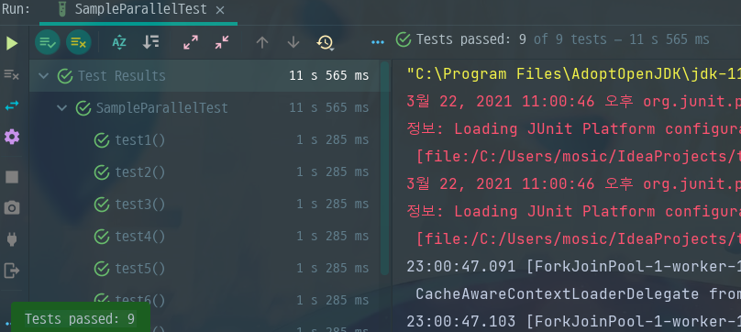Sort tests alphabetically
This screenshot has height=332, width=741.
pyautogui.click(x=119, y=42)
